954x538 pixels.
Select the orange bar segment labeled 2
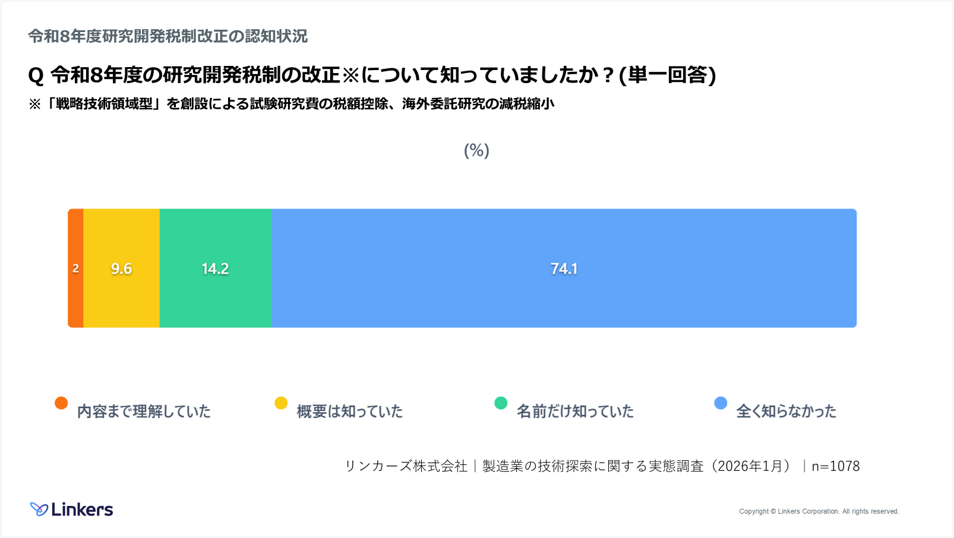tap(75, 268)
